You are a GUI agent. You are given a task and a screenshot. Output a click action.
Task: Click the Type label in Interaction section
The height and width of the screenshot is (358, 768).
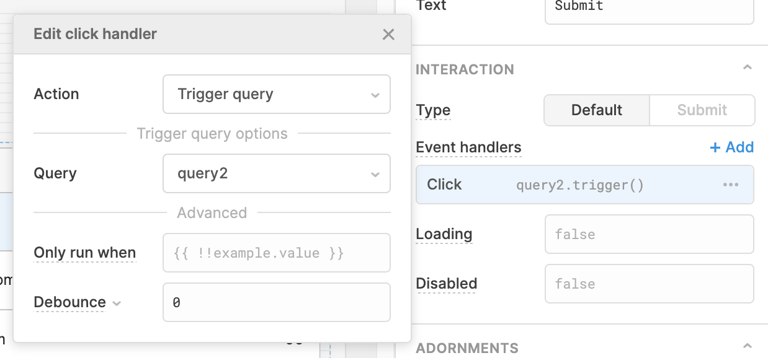pyautogui.click(x=433, y=110)
